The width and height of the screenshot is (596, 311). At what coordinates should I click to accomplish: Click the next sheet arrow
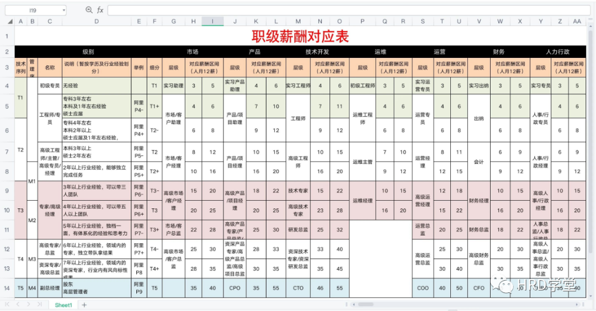[29, 304]
